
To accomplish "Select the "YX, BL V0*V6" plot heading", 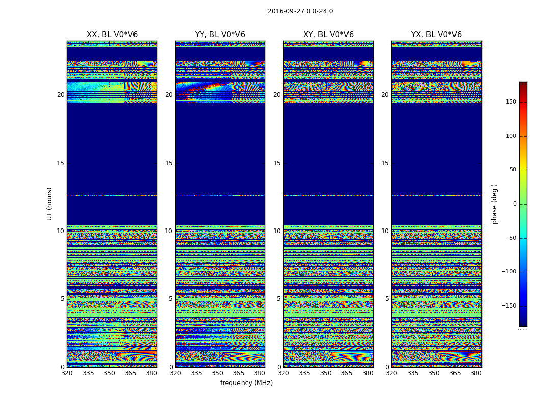I will (436, 35).
